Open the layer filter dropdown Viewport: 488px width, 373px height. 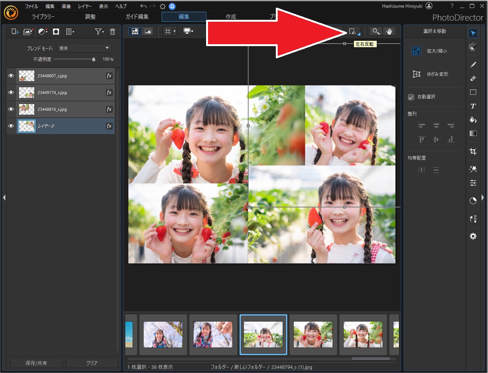(x=99, y=32)
